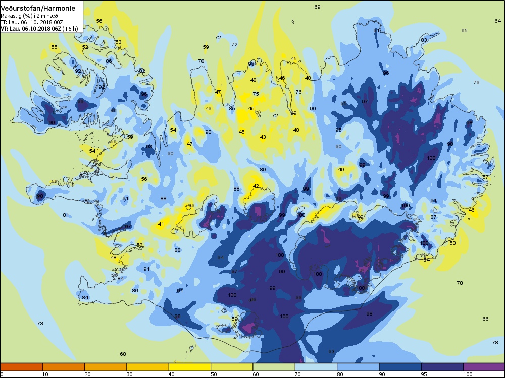Image resolution: width=505 pixels, height=378 pixels.
Task: Click the 'Rakastig (%) í 2 m hæð' line
Action: pyautogui.click(x=29, y=16)
